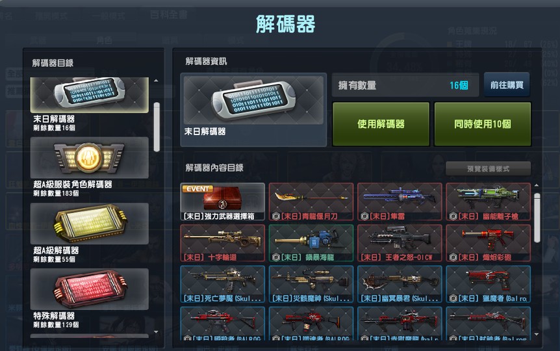Viewport: 560px width, 351px height.
Task: Click contents list scroll-down arrow
Action: (x=537, y=335)
